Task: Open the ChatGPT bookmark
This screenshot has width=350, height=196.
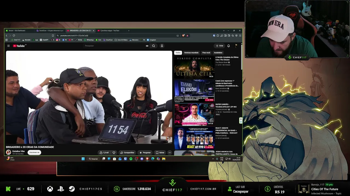Action: coord(44,40)
